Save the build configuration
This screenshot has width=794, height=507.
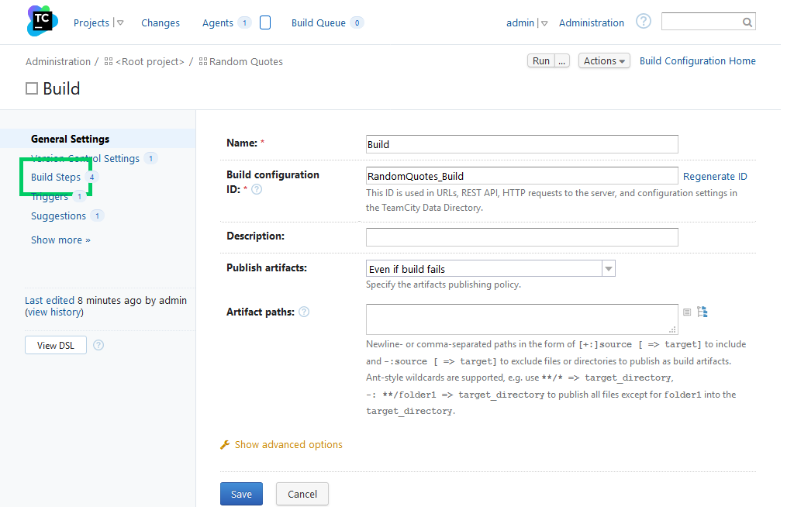[241, 494]
